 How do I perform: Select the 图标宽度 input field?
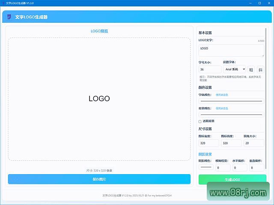(208, 143)
